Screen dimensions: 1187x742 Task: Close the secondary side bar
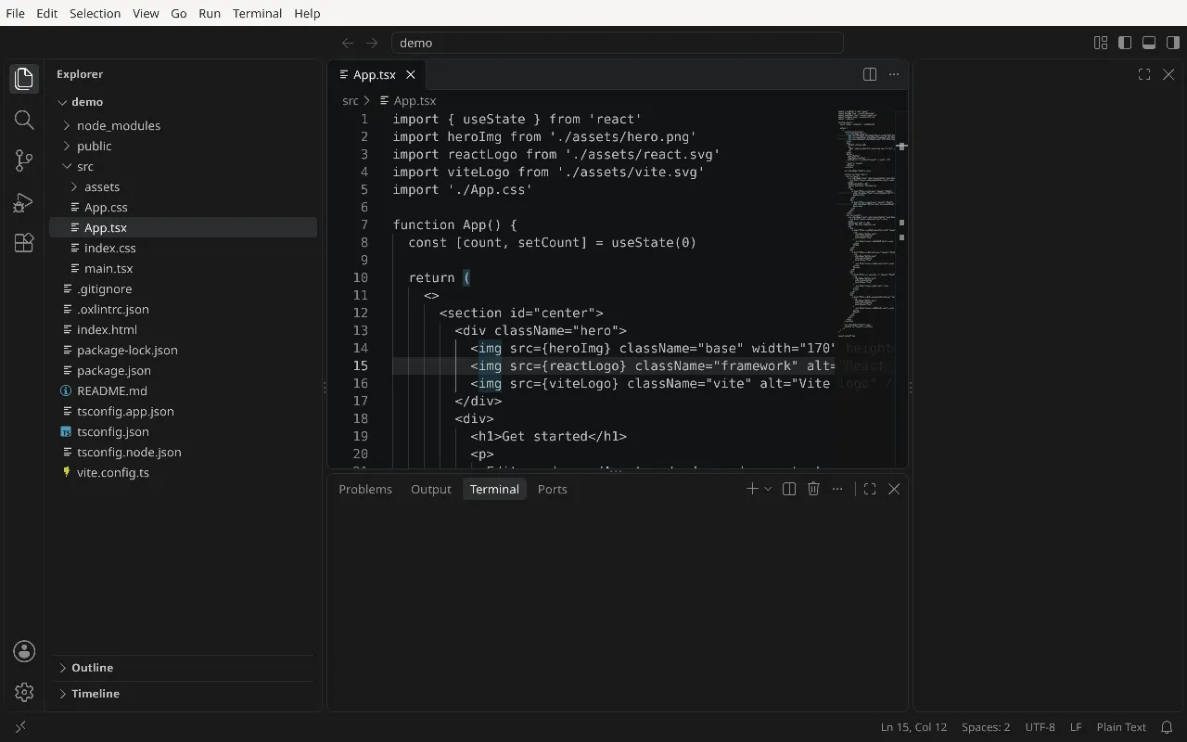[1168, 74]
